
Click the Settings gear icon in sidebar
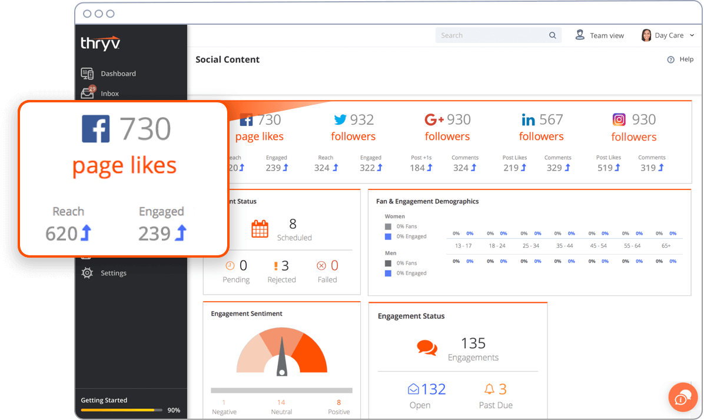[x=87, y=273]
